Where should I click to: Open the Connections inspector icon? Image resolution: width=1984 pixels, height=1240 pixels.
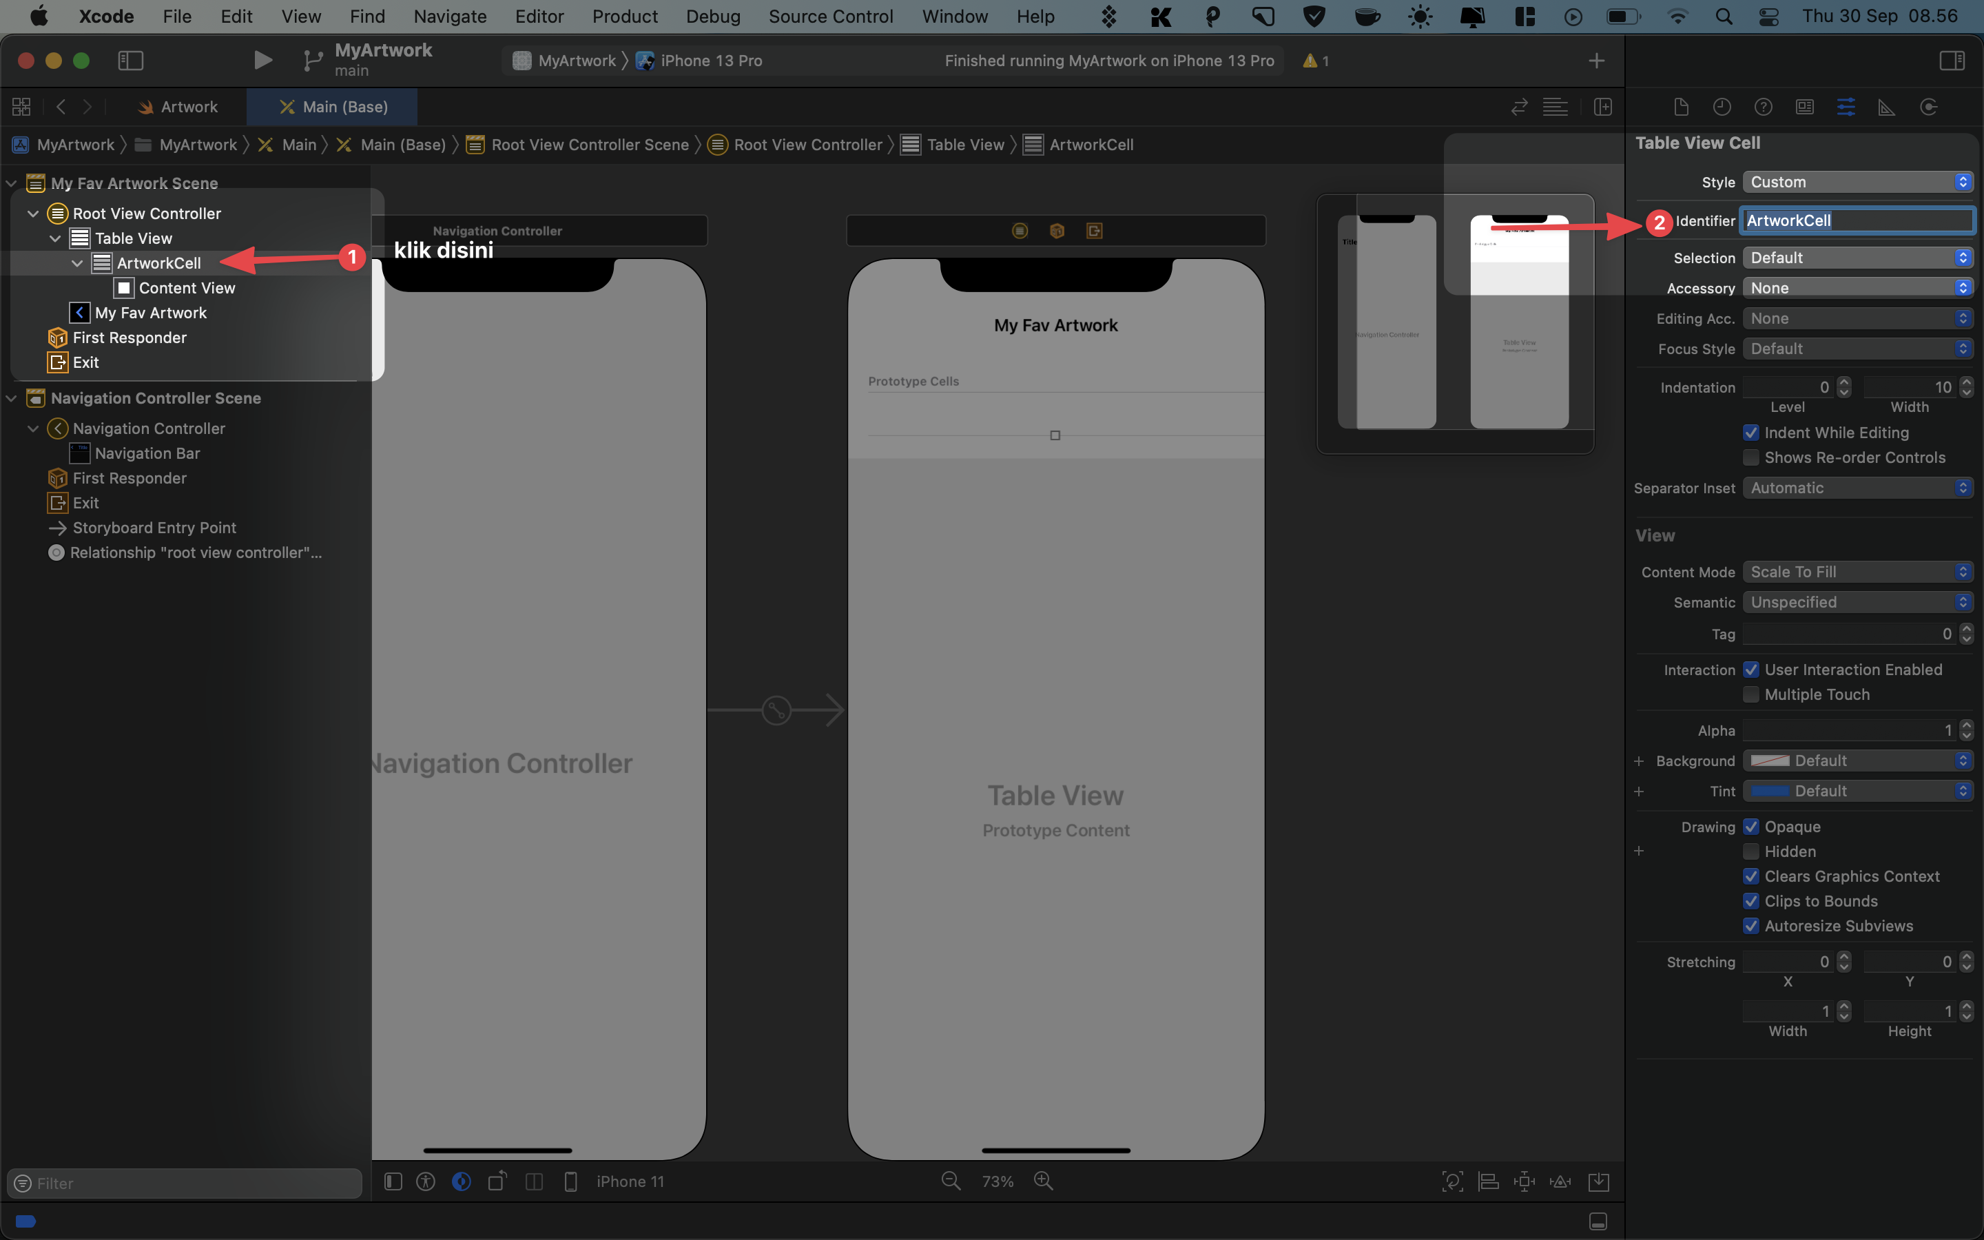1928,107
